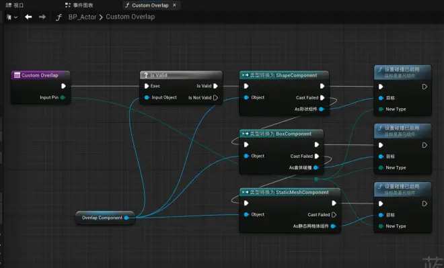This screenshot has height=268, width=444.
Task: Select the 类型转换为 BoxComponent cast node header
Action: (281, 134)
